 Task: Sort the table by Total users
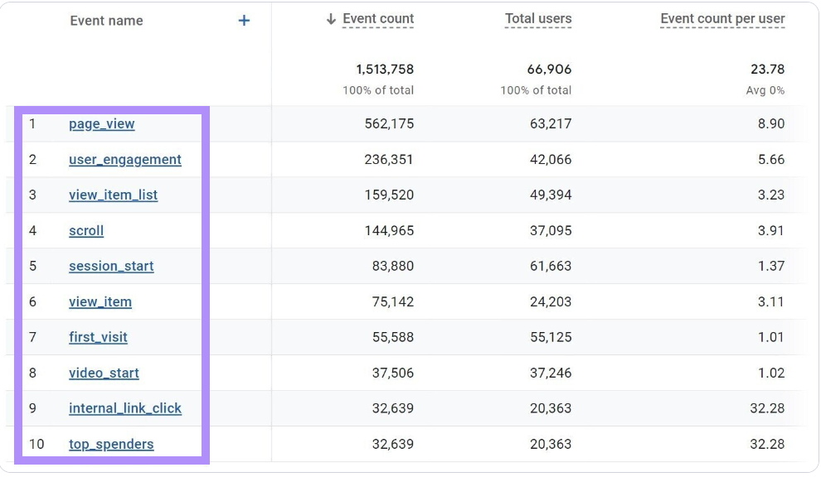click(x=537, y=18)
